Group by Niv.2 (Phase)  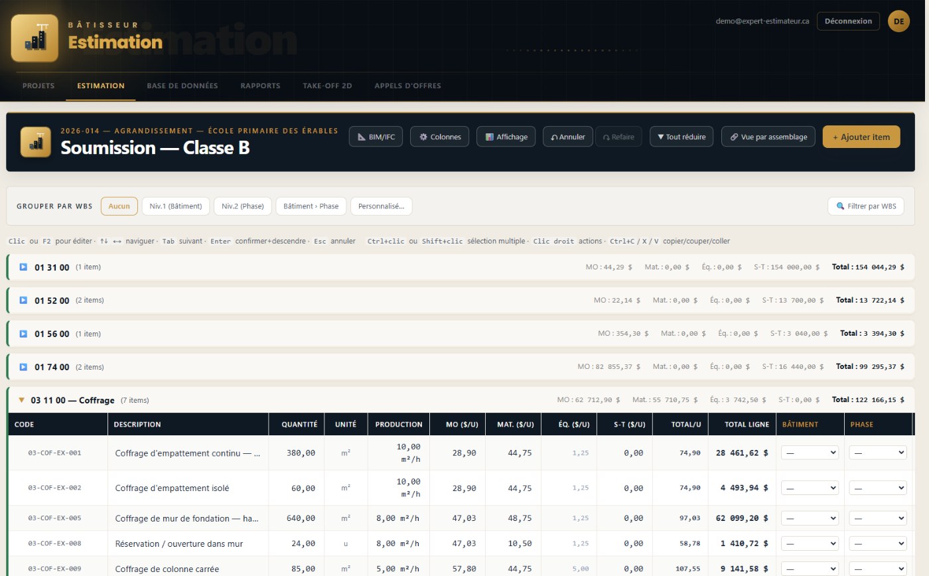(242, 206)
